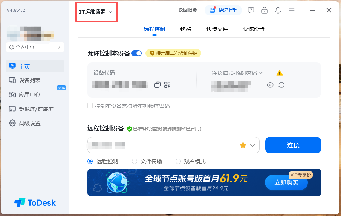This screenshot has height=216, width=341.
Task: Switch to the 快速设置 tab
Action: [x=254, y=29]
